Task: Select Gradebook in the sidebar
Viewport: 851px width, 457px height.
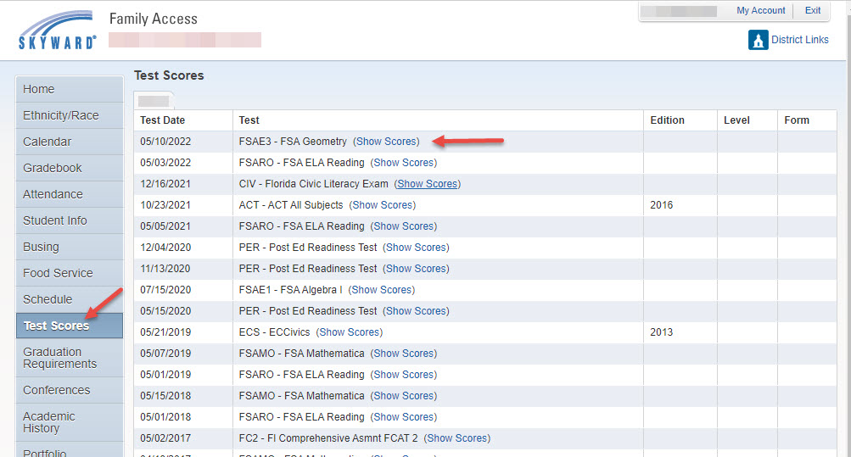Action: (53, 168)
